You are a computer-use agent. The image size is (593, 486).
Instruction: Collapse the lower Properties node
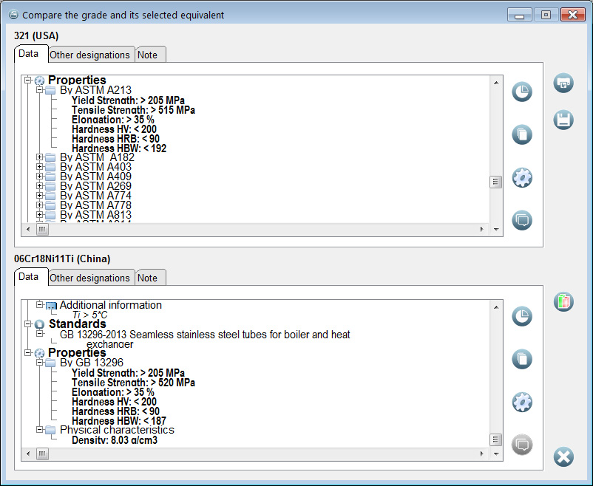point(27,352)
